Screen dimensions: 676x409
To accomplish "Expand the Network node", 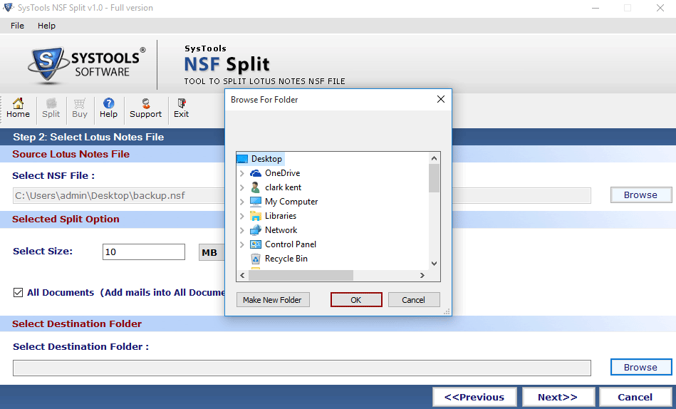I will coord(242,230).
